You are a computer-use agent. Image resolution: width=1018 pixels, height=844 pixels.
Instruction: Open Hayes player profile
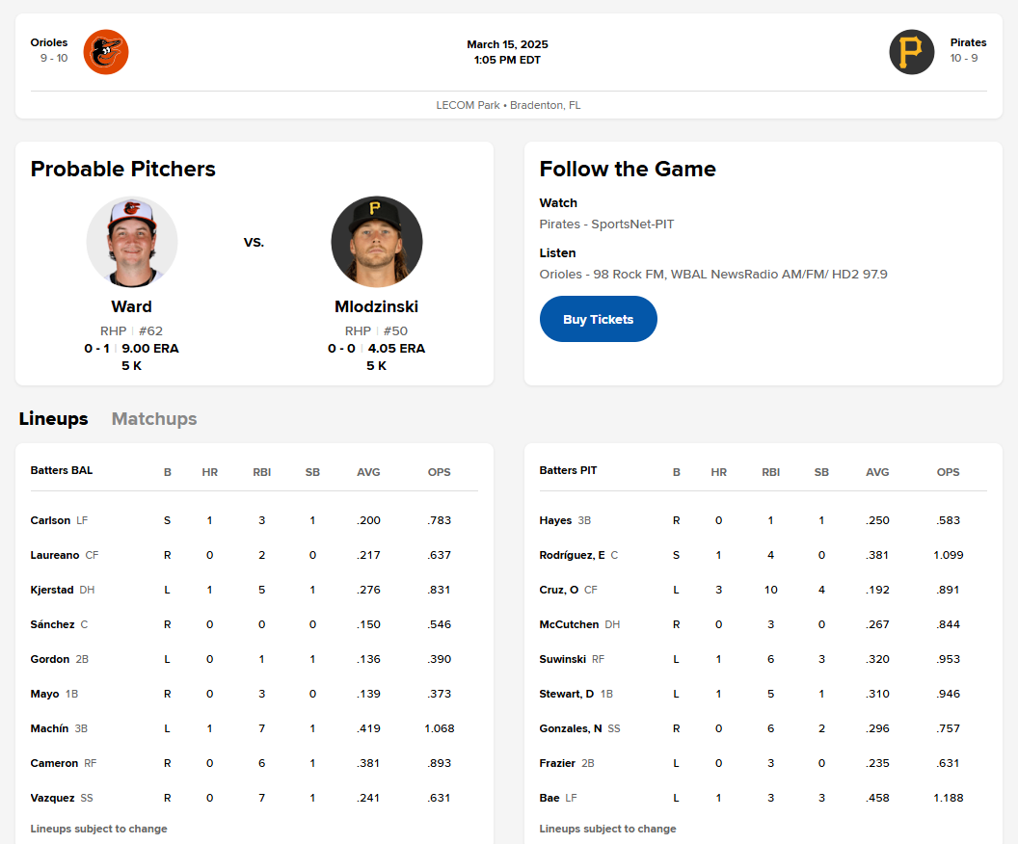(555, 520)
